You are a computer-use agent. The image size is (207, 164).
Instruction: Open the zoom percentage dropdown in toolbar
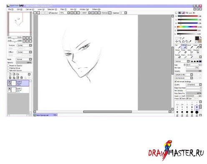pyautogui.click(x=65, y=13)
